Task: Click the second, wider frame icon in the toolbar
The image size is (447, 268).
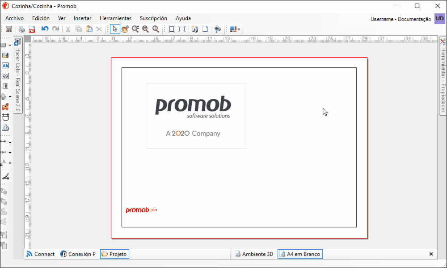Action: tap(182, 29)
